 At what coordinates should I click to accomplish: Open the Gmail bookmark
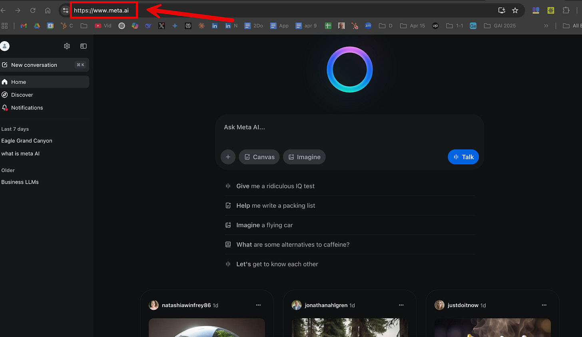[24, 26]
